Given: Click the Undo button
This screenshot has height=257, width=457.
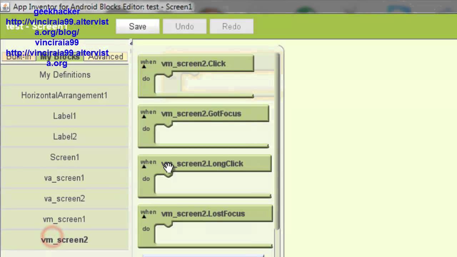Looking at the screenshot, I should pos(185,26).
